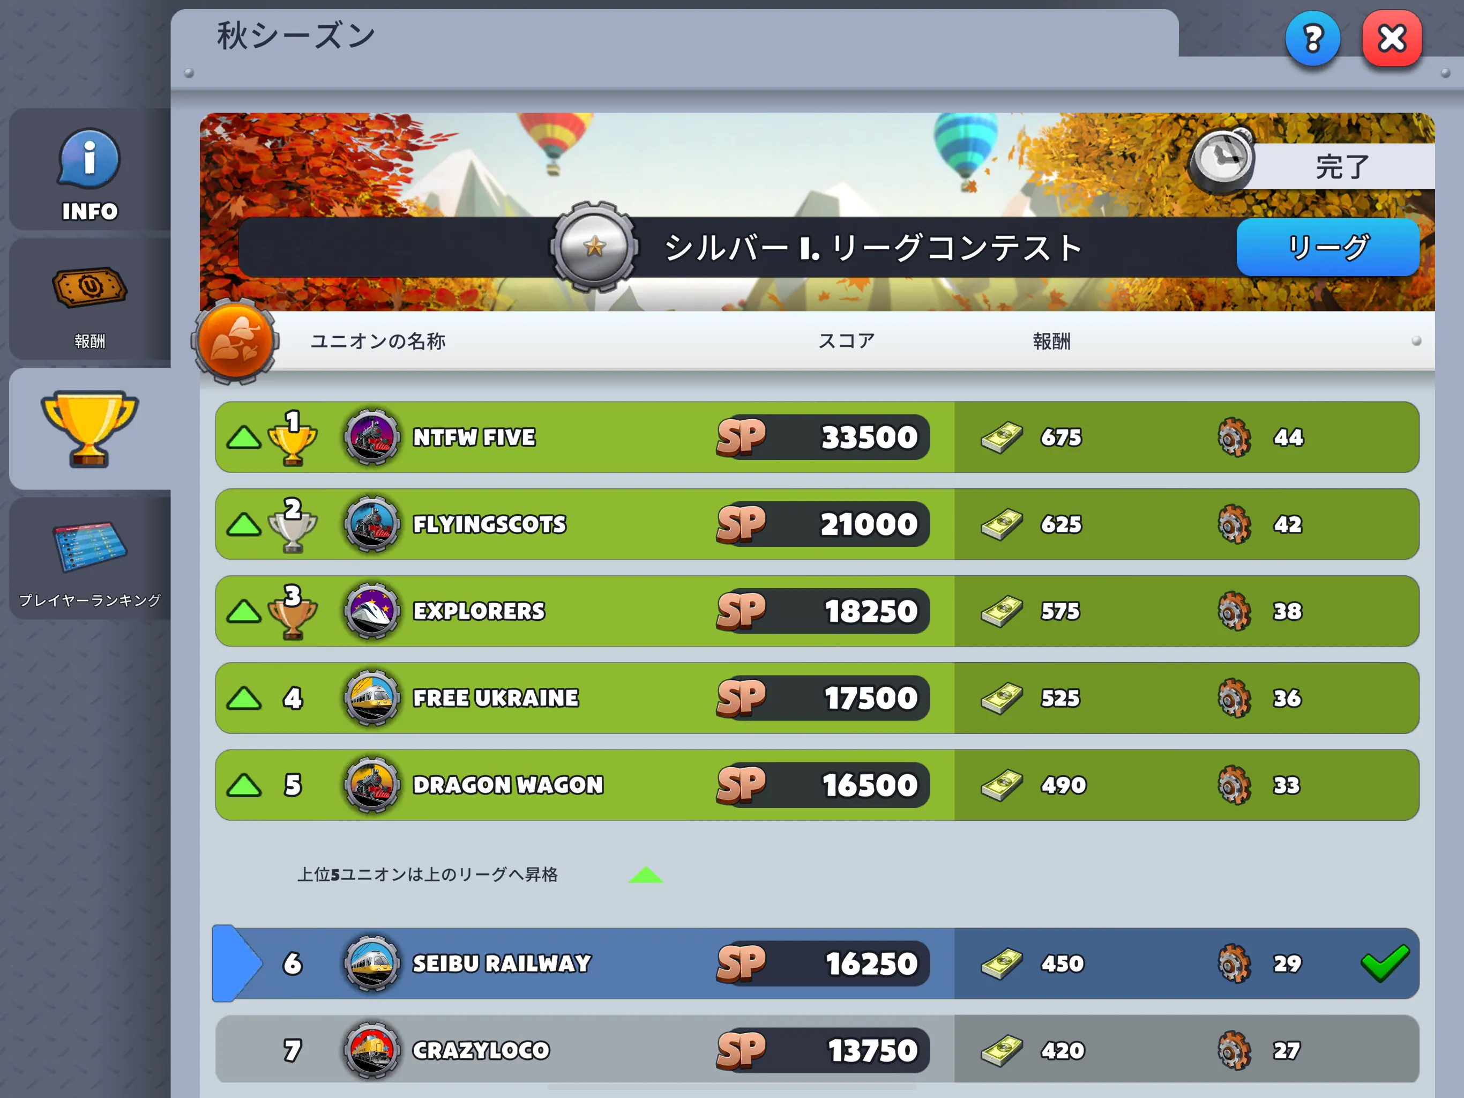The width and height of the screenshot is (1464, 1098).
Task: Open NTFW FIVE union emblem
Action: (372, 437)
